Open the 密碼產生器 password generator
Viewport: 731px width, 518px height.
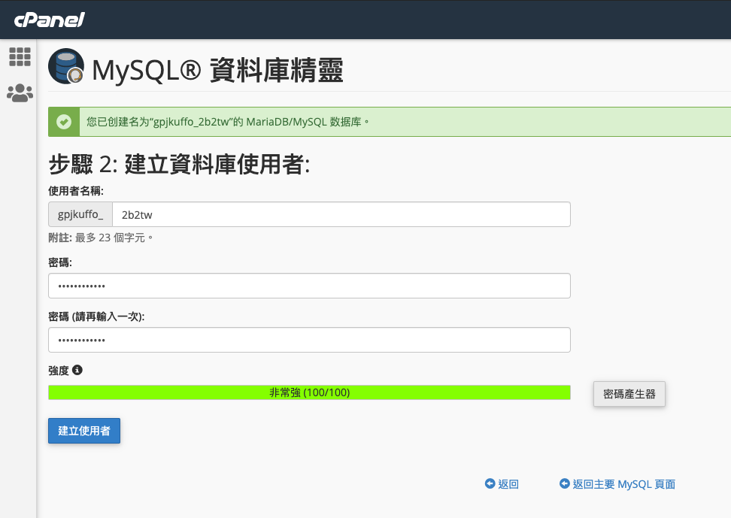point(629,394)
